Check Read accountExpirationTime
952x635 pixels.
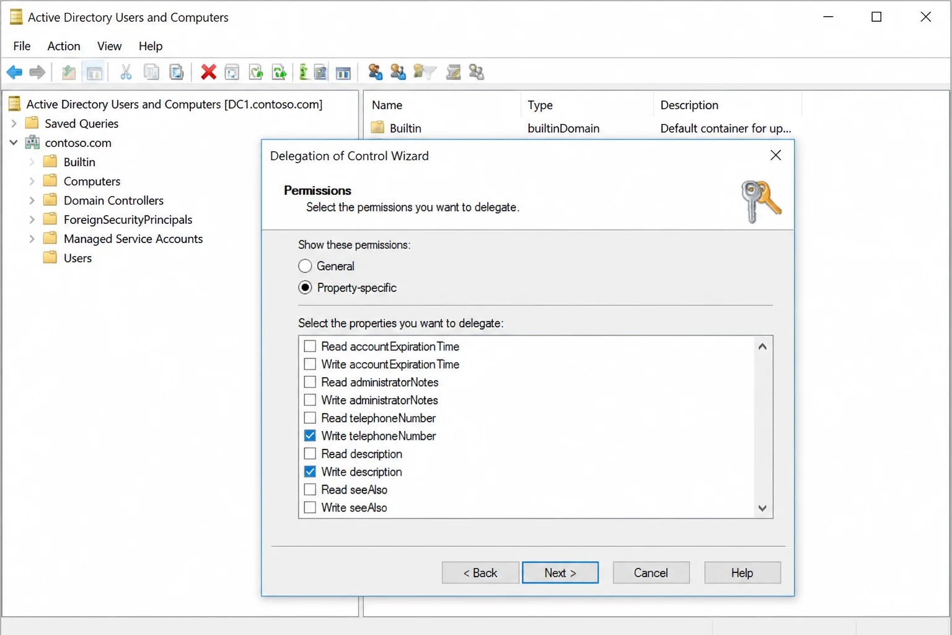pos(310,346)
